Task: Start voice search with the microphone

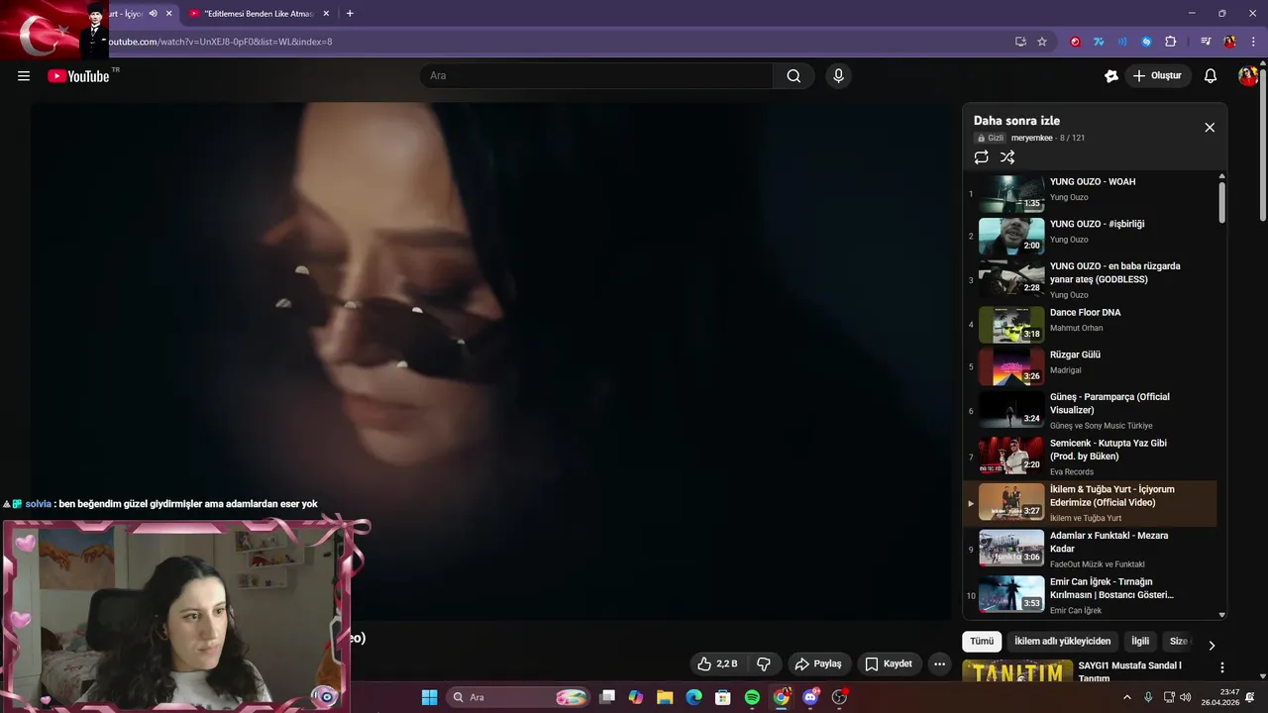Action: click(x=839, y=76)
